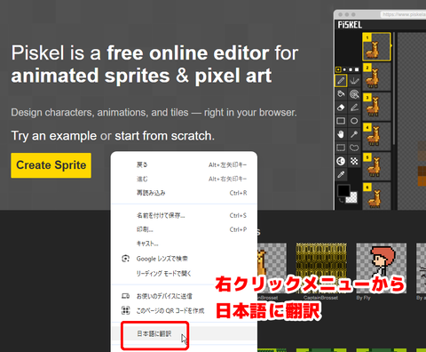
Task: Click 進む in the context menu
Action: coord(184,179)
